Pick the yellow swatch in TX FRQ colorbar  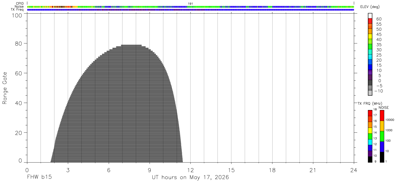370,130
